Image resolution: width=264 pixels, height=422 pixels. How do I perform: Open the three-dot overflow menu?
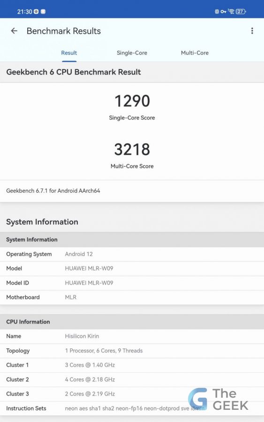[x=252, y=31]
